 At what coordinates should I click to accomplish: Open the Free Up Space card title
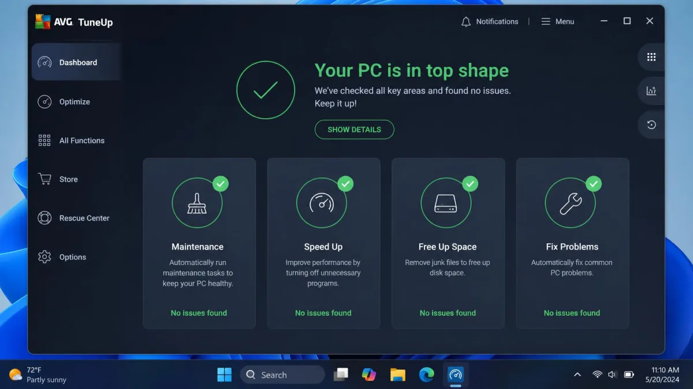click(x=448, y=247)
